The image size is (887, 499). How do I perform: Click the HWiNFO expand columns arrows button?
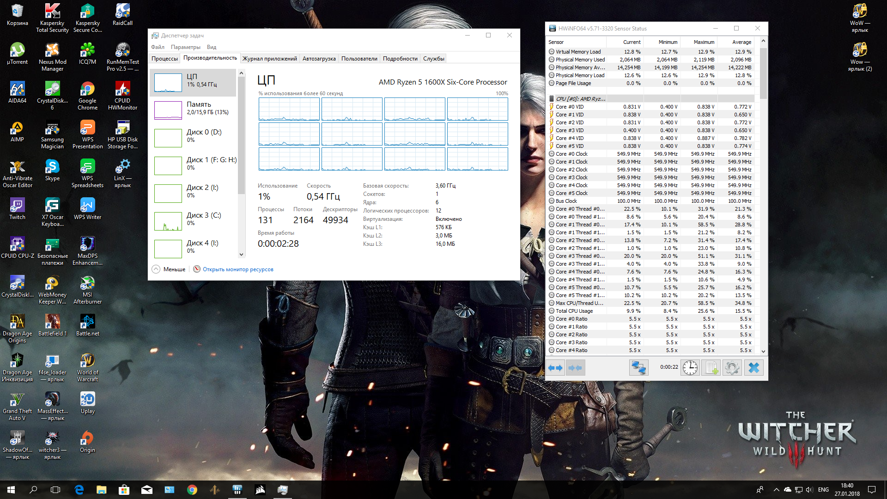click(x=555, y=368)
